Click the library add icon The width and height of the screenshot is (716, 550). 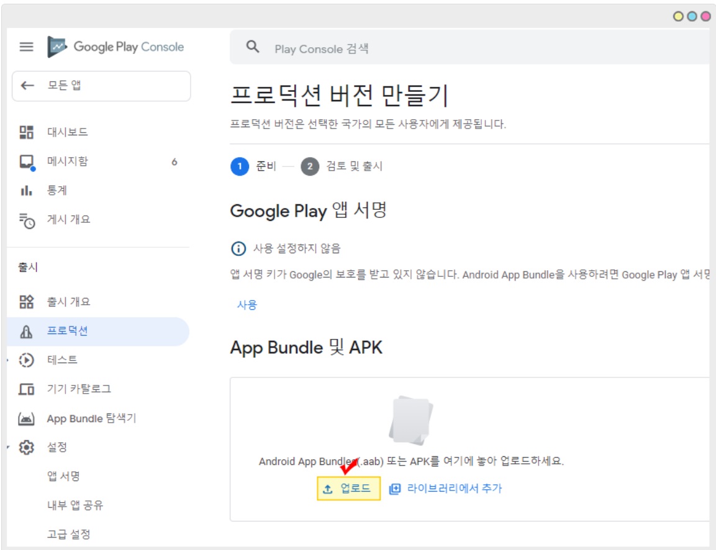(x=394, y=489)
